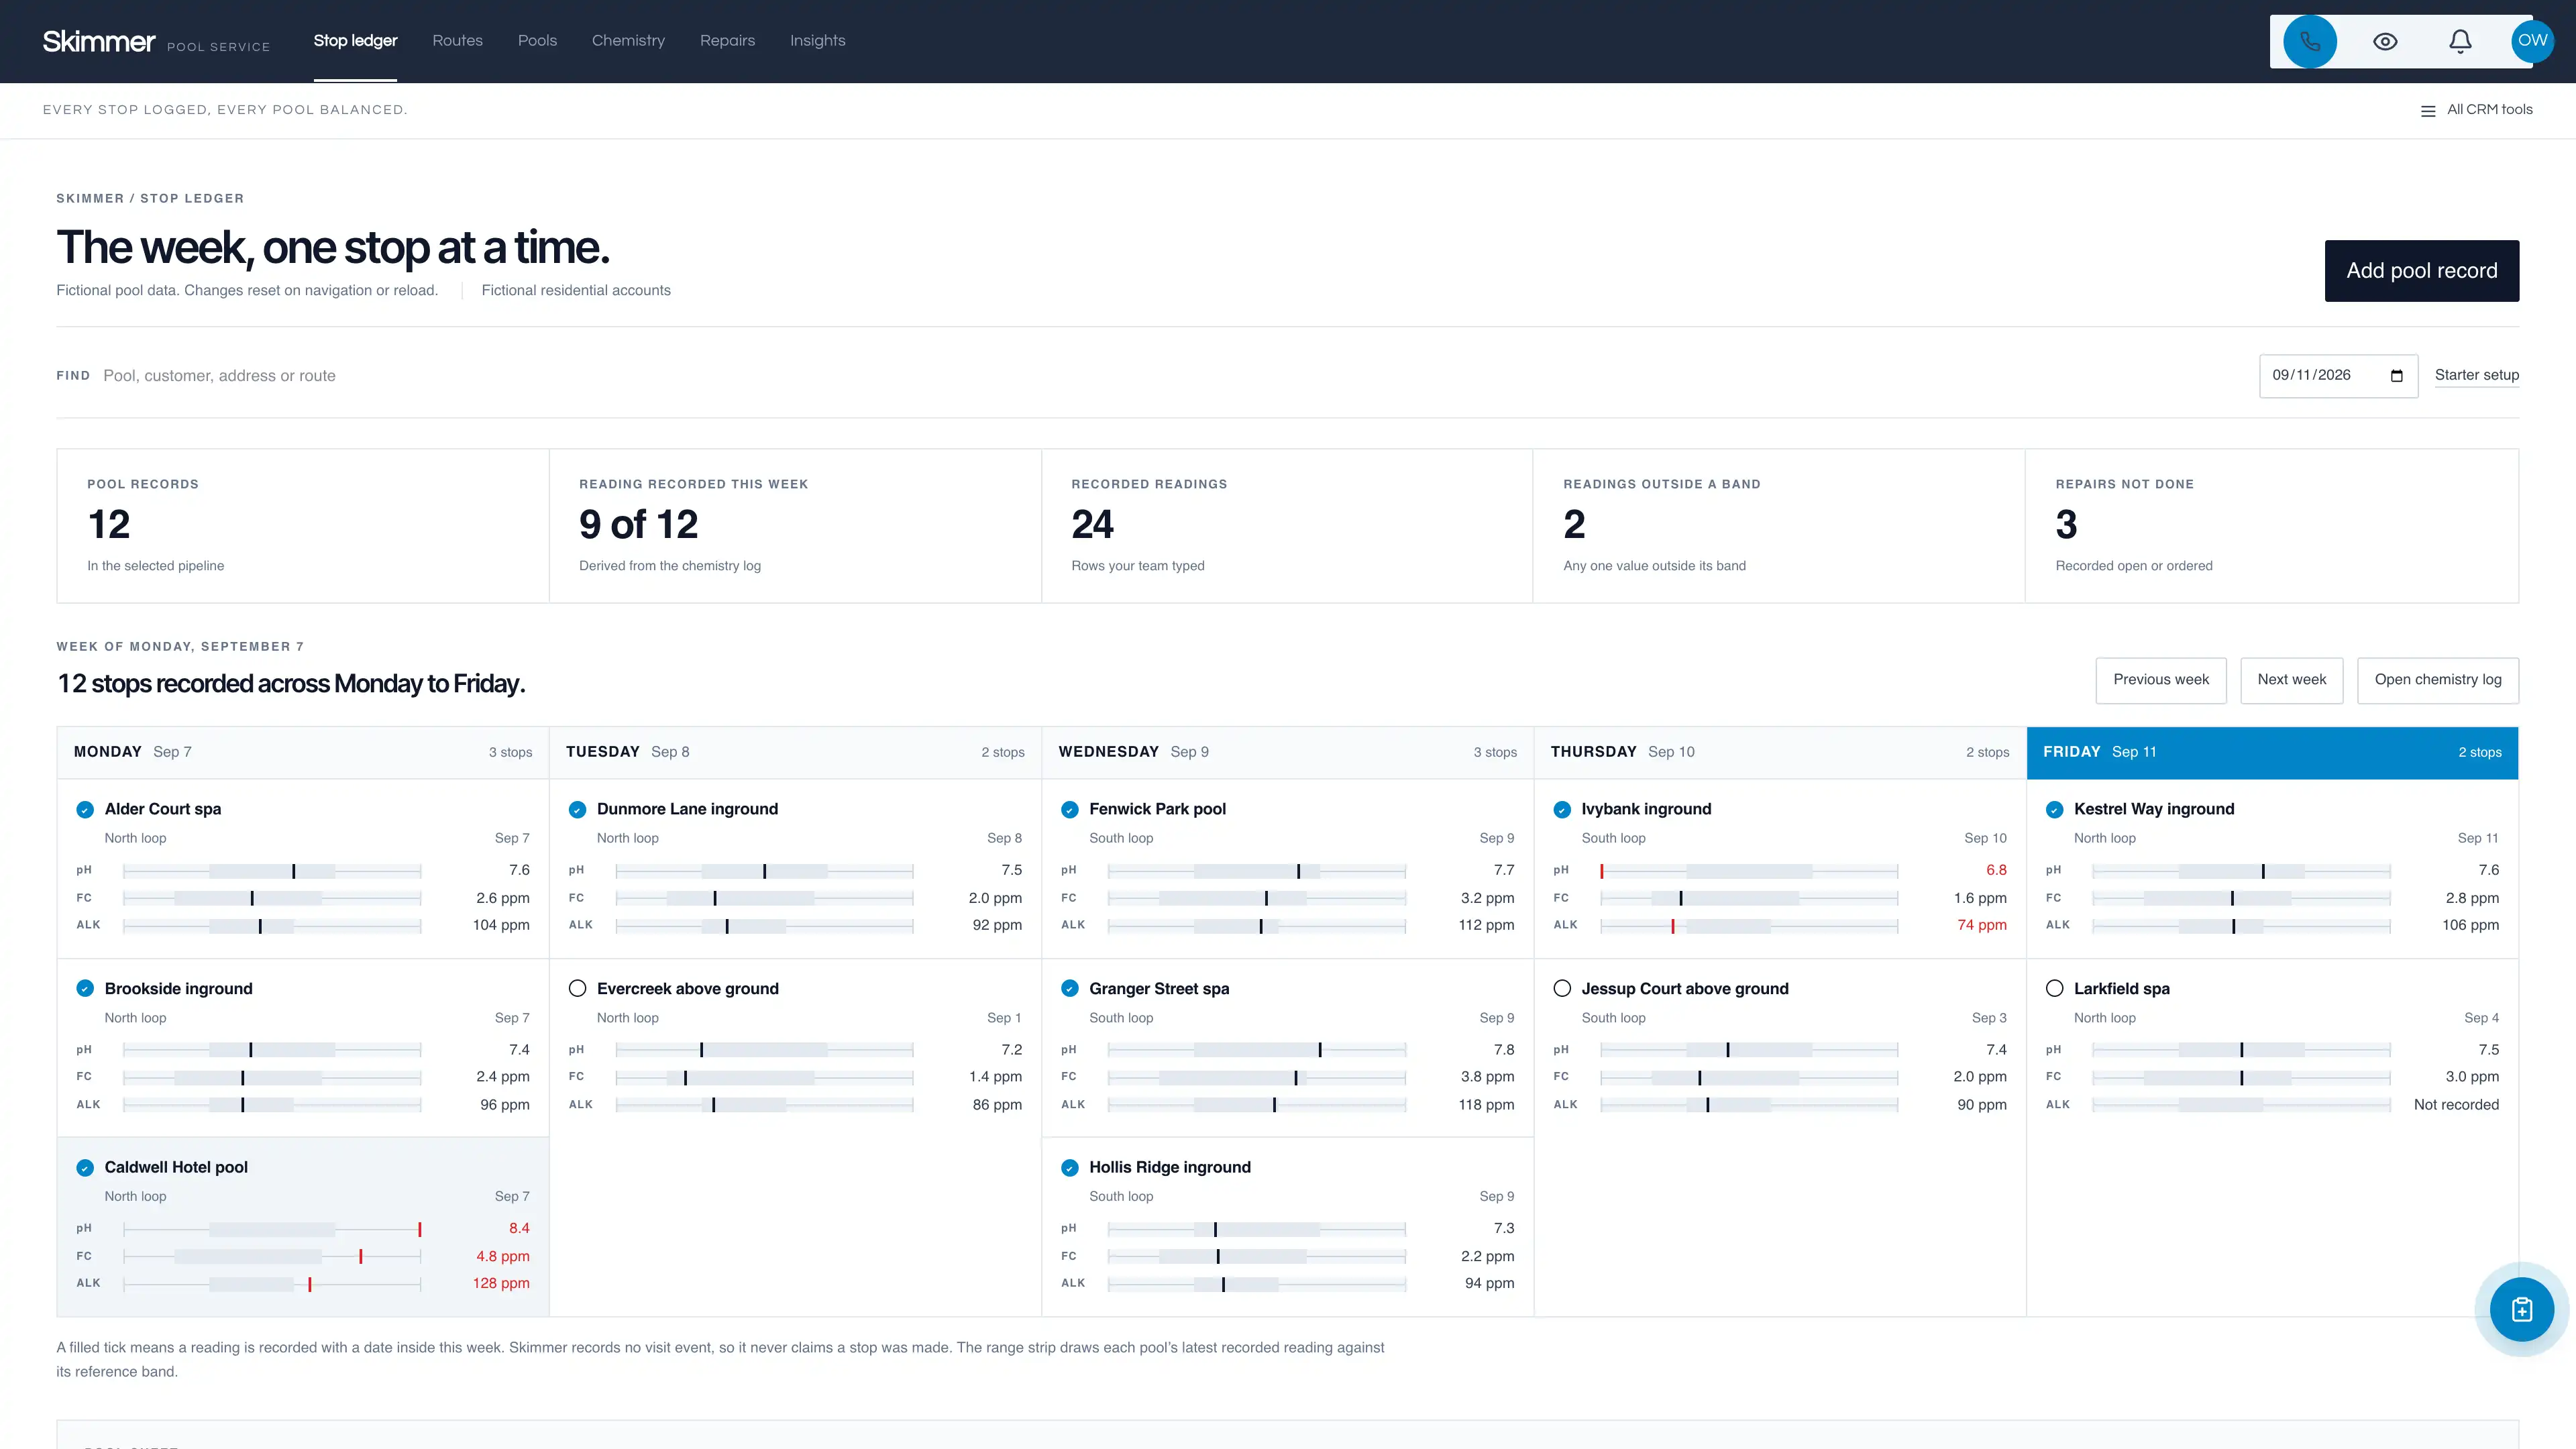This screenshot has height=1449, width=2576.
Task: Click the filled tick on Ivybank inground
Action: tap(1562, 810)
